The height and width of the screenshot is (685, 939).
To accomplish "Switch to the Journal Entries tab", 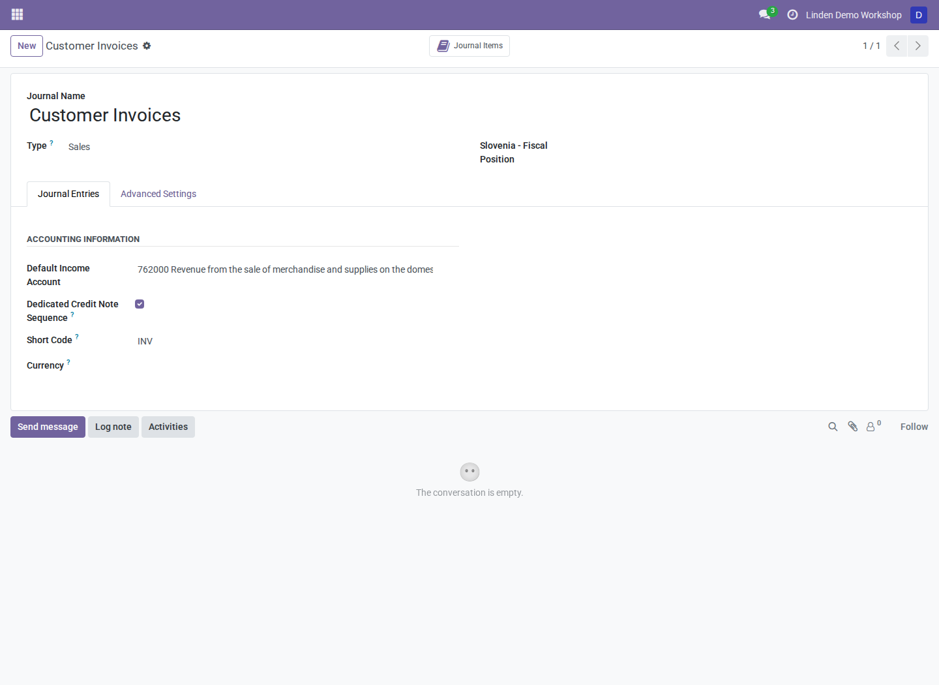I will coord(68,194).
